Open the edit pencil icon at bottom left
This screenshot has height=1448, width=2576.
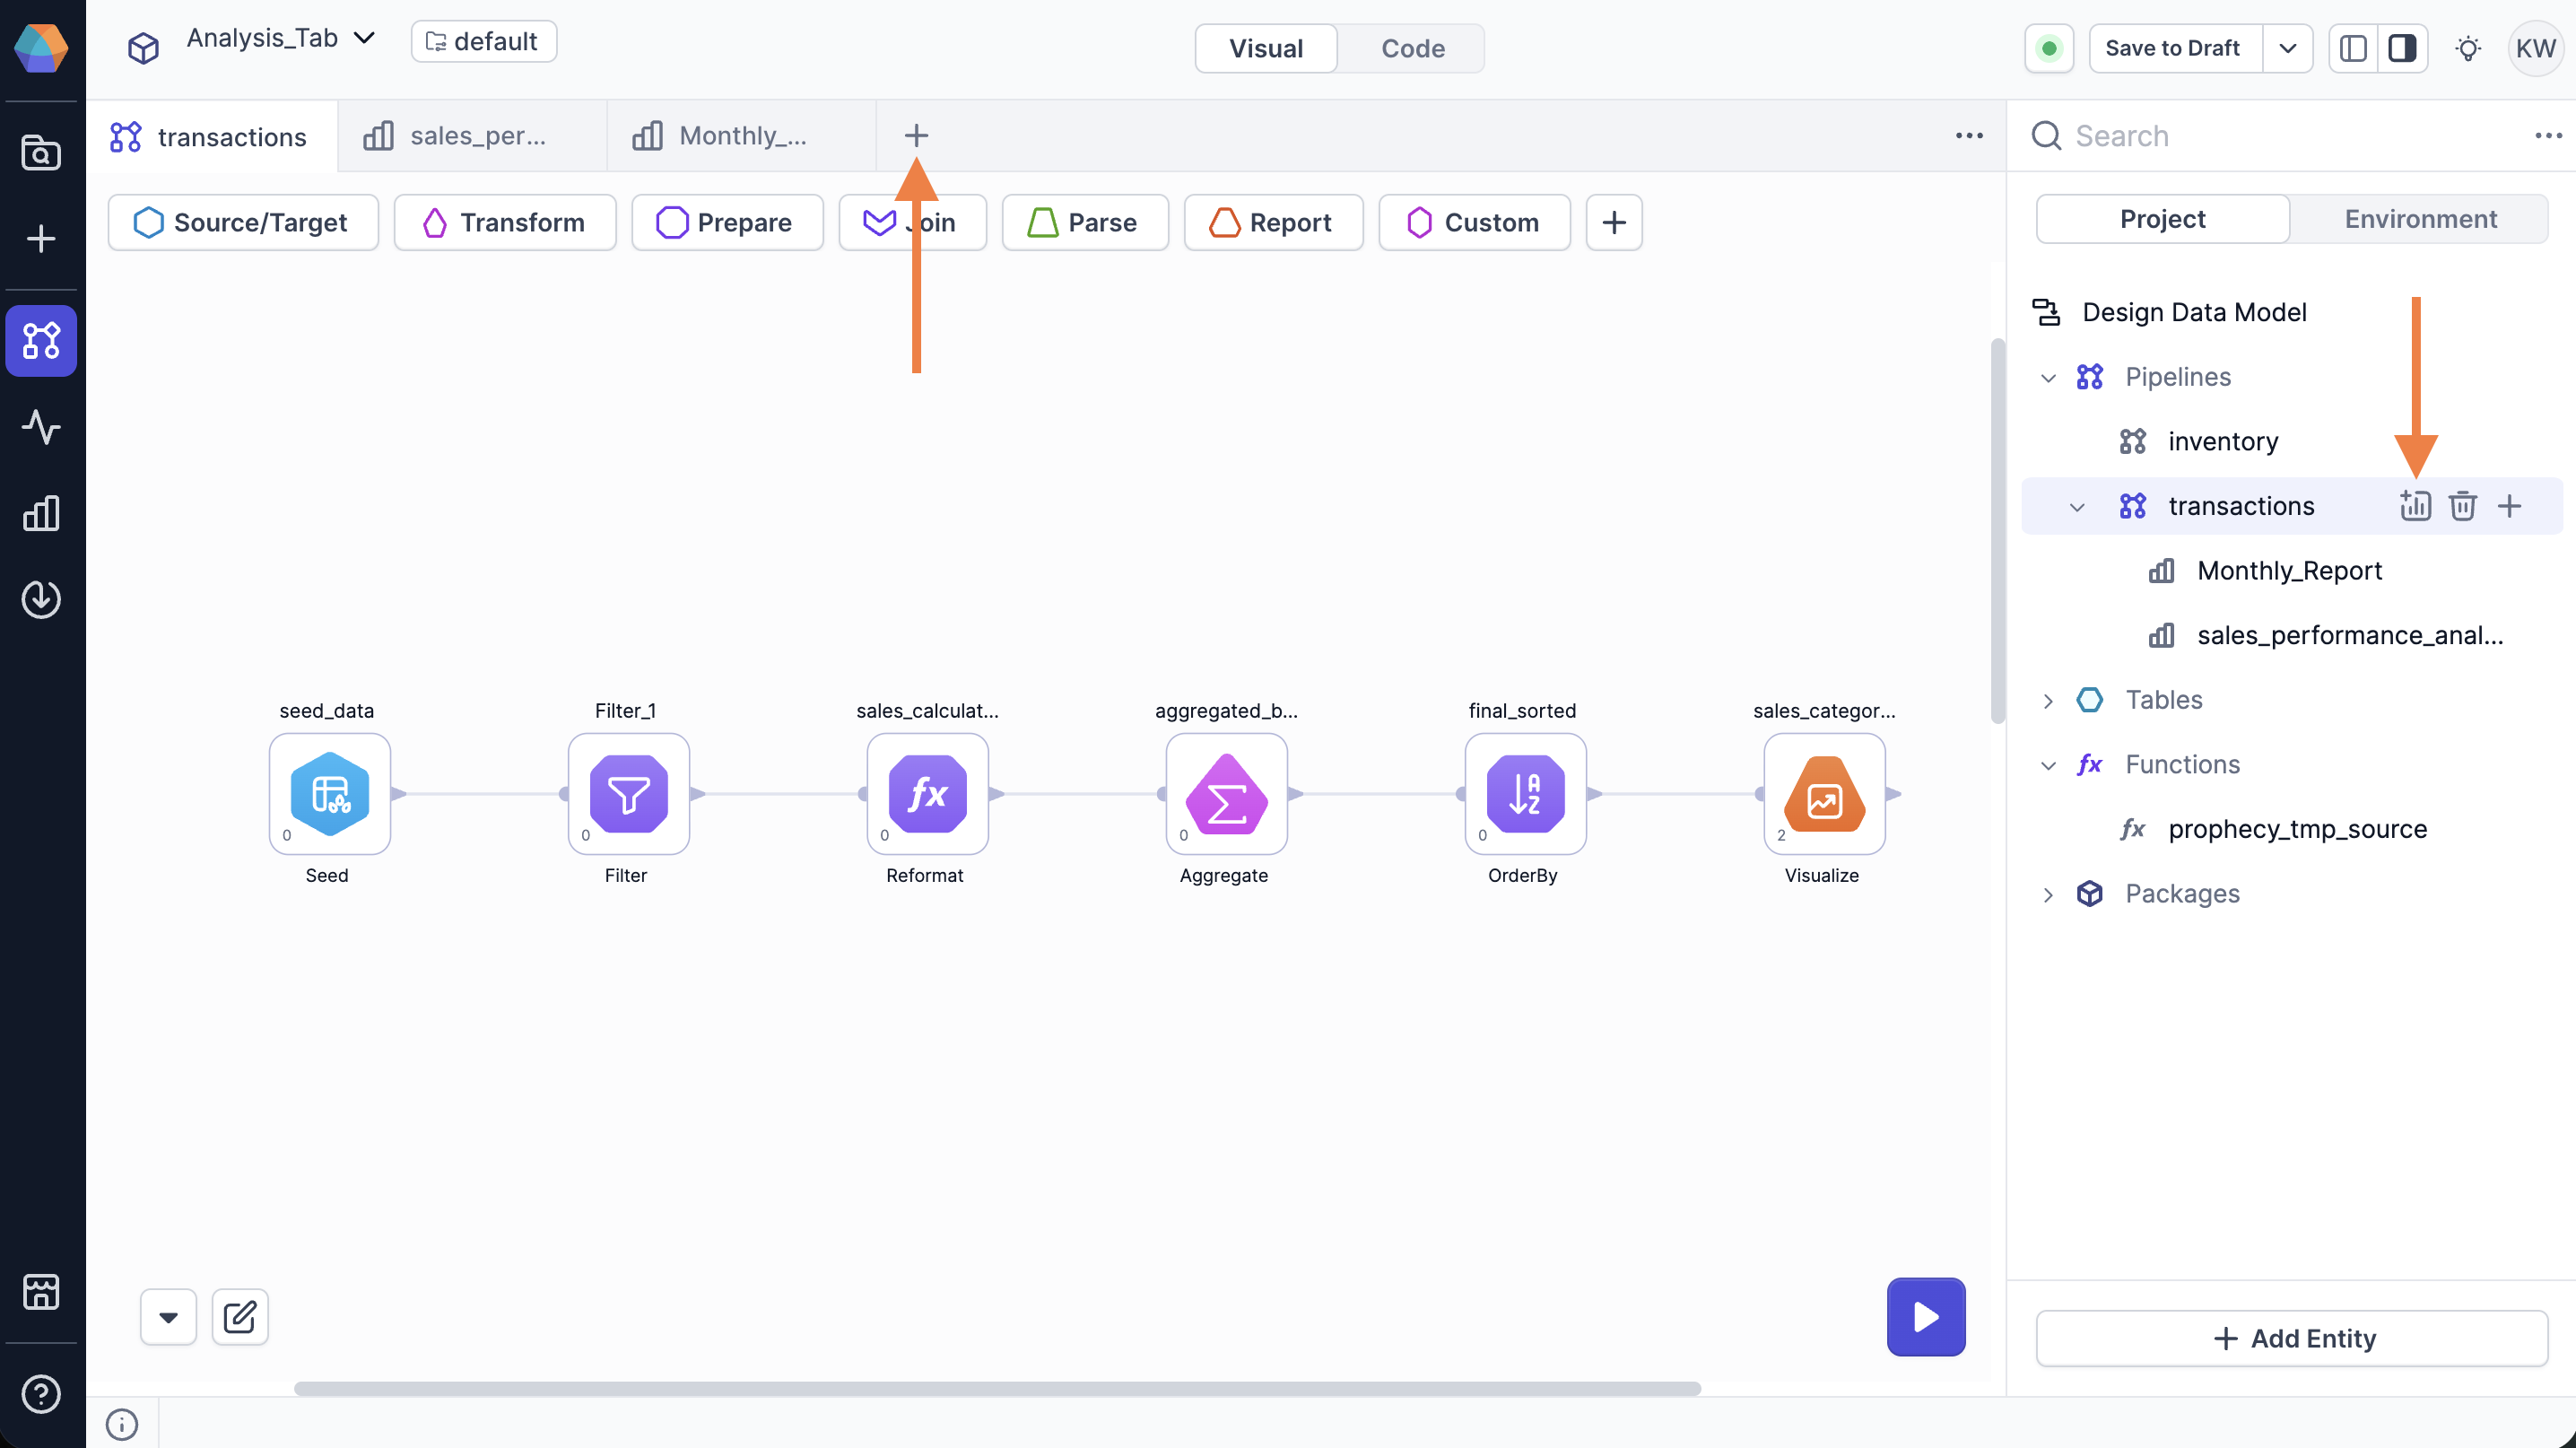pos(239,1317)
